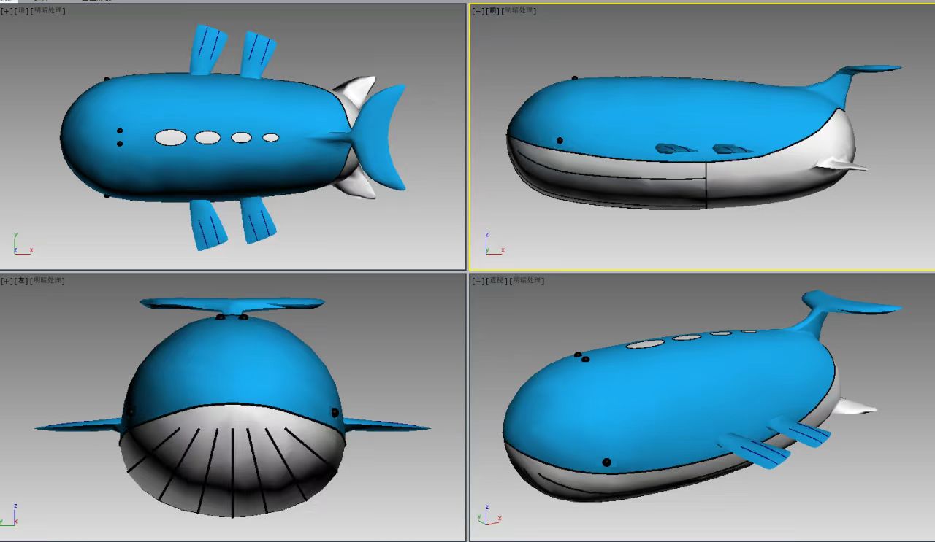The width and height of the screenshot is (935, 542).
Task: Select the whale tail fin in top view
Action: coord(378,137)
